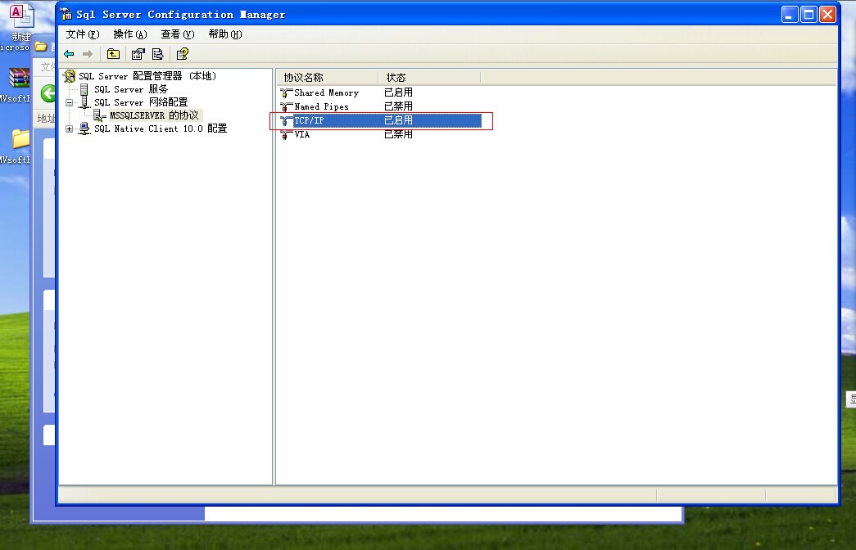Click the server icon beside SQL Server 服务
Screen dimensions: 856x550
click(84, 89)
